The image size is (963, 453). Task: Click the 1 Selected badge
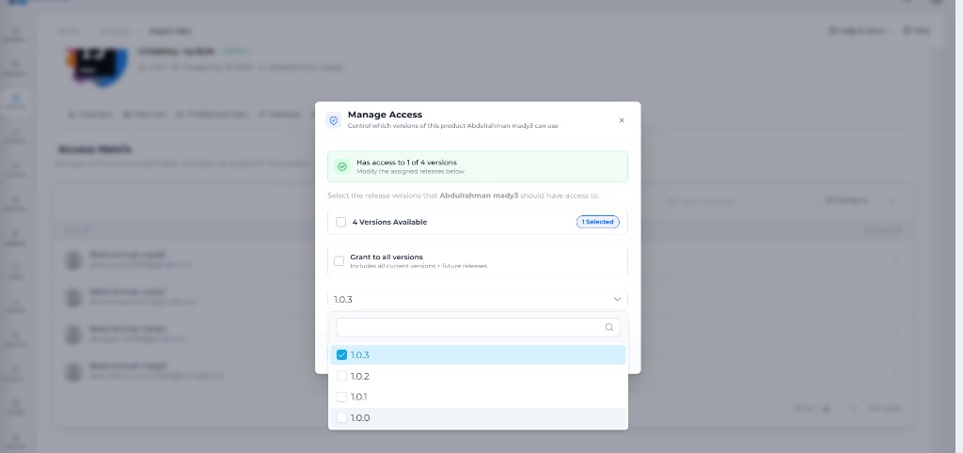coord(597,222)
